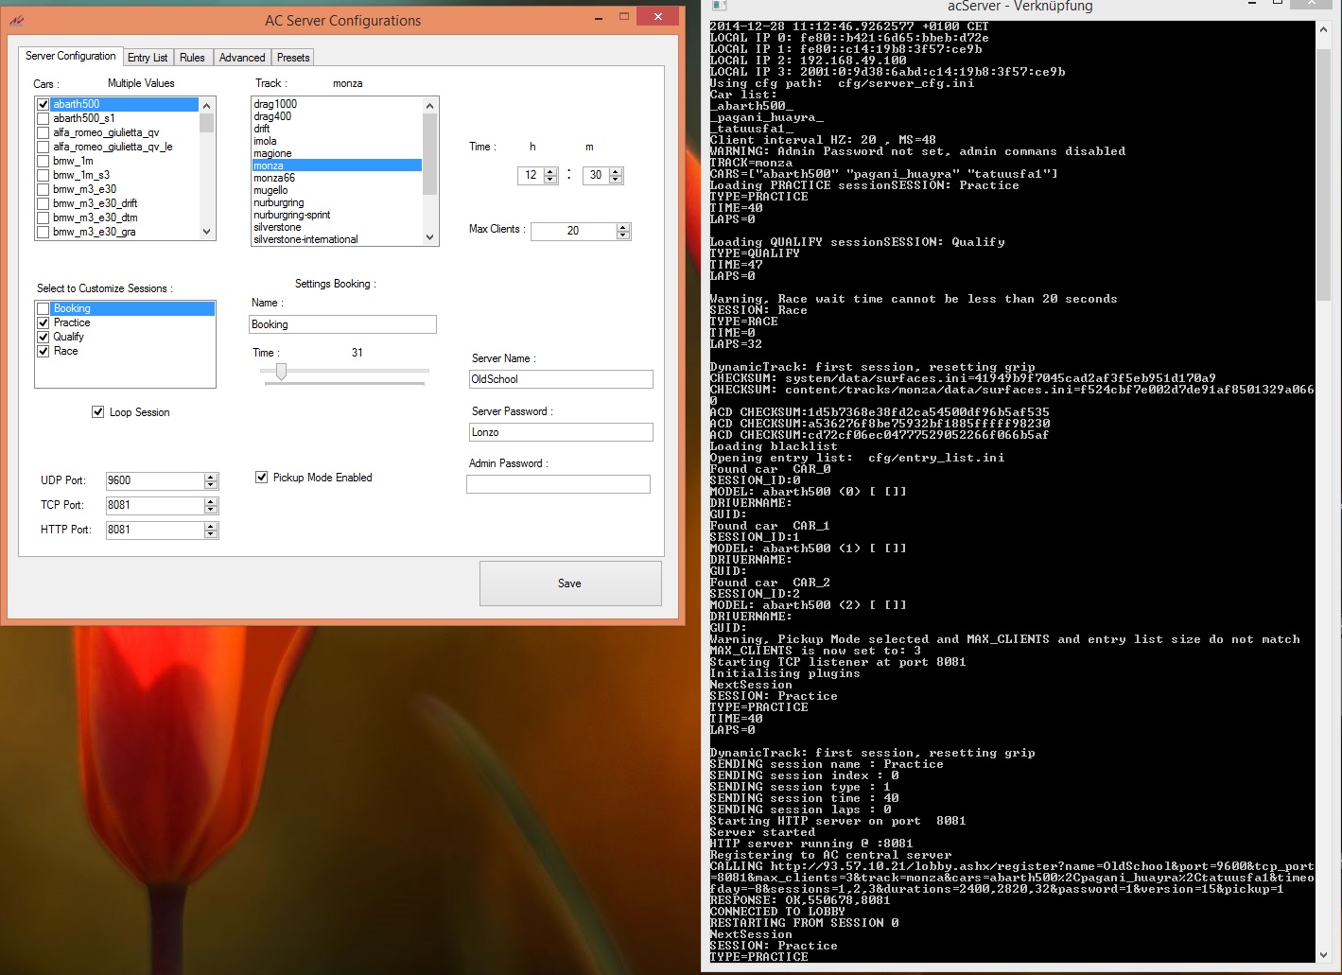1342x975 pixels.
Task: Click the acServer console scroll-up arrow
Action: pyautogui.click(x=1324, y=29)
